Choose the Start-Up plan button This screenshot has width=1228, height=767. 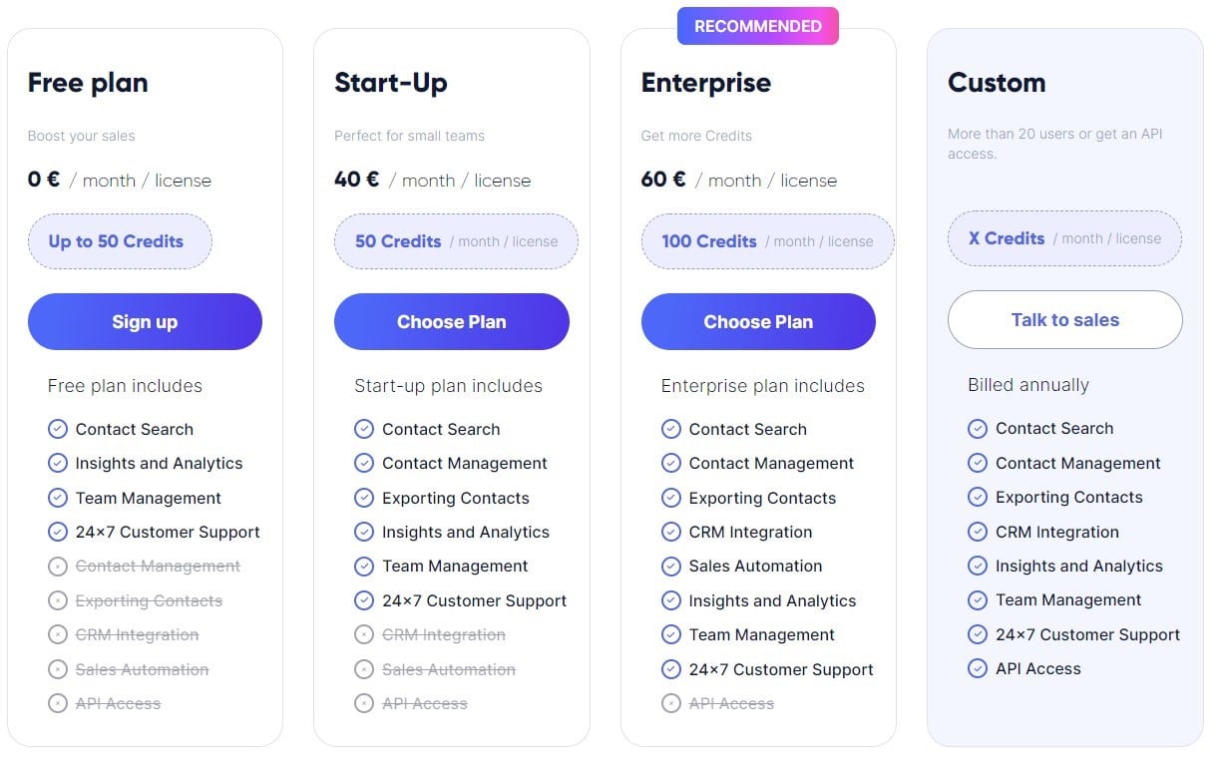coord(451,321)
